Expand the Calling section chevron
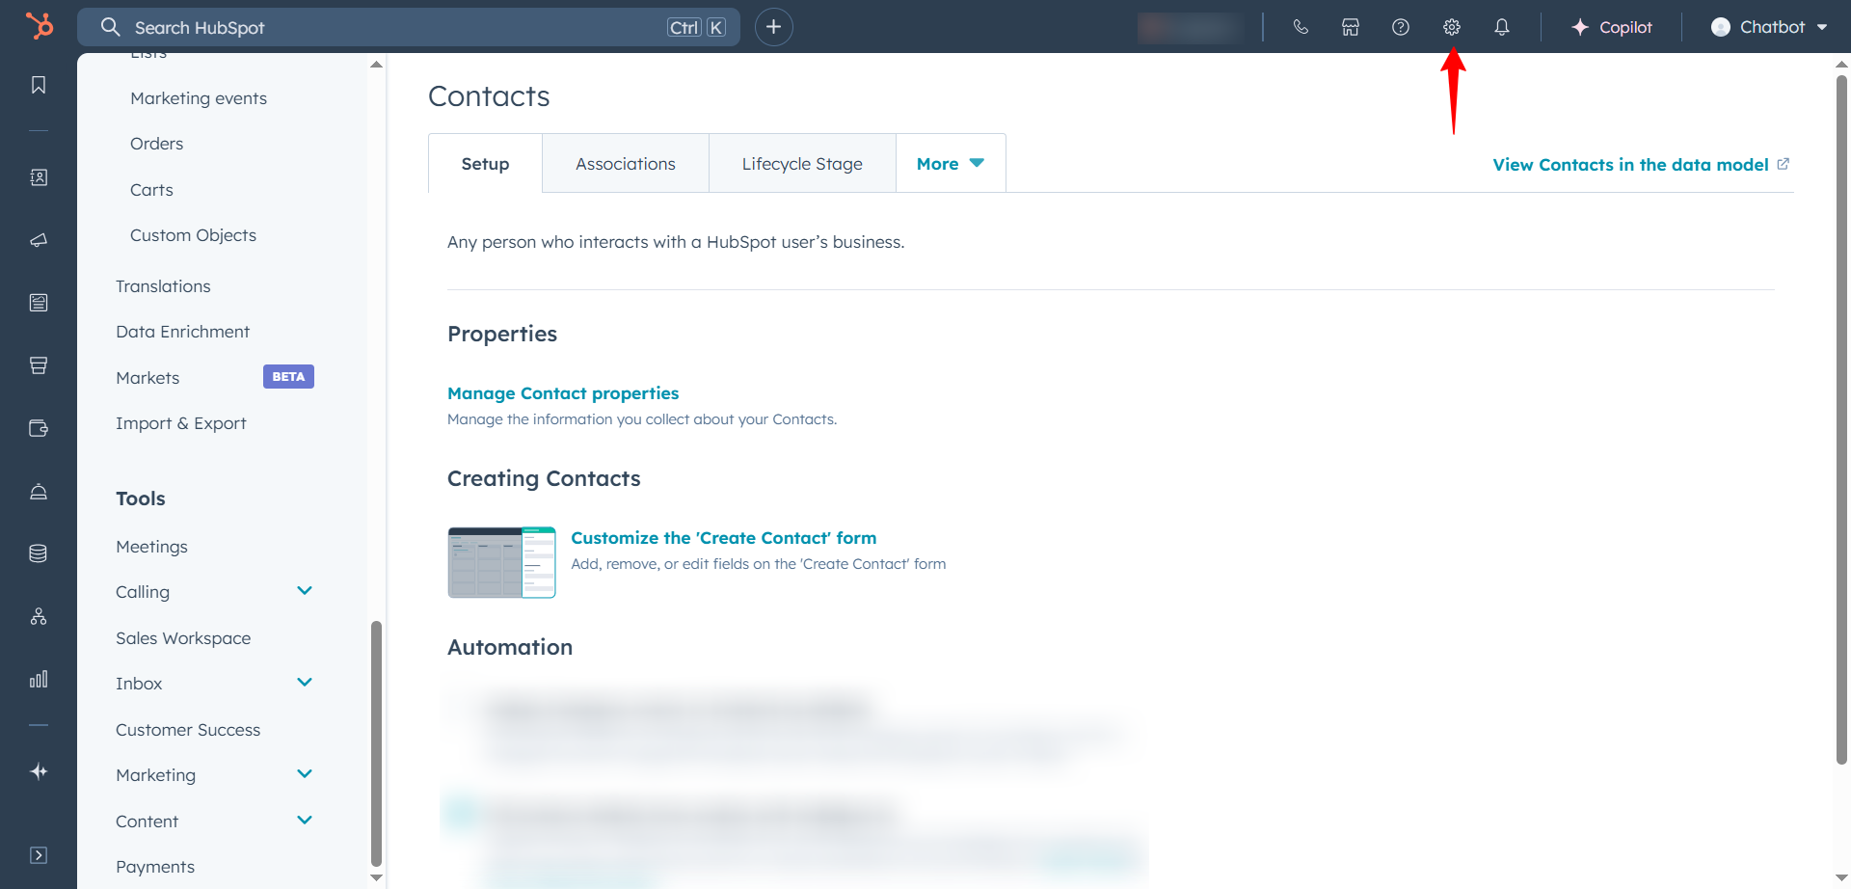The height and width of the screenshot is (889, 1851). click(305, 591)
